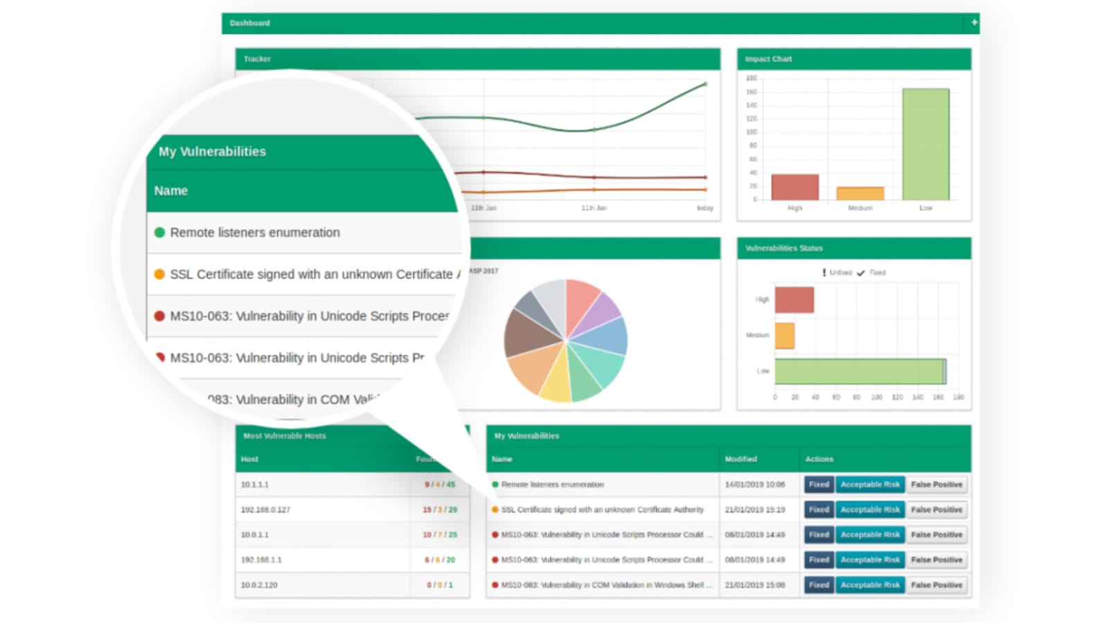
Task: Mark MS10-083 COM Validation vulnerability as Fixed
Action: click(819, 585)
